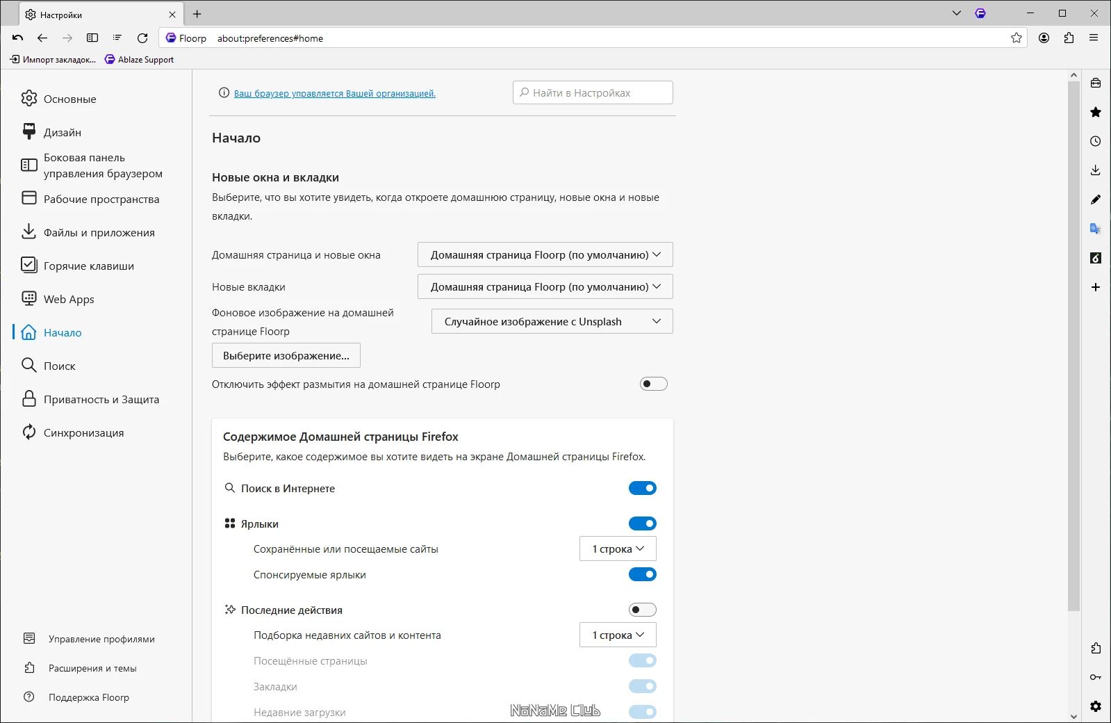
Task: Bookmark this page with the star icon
Action: [1017, 38]
